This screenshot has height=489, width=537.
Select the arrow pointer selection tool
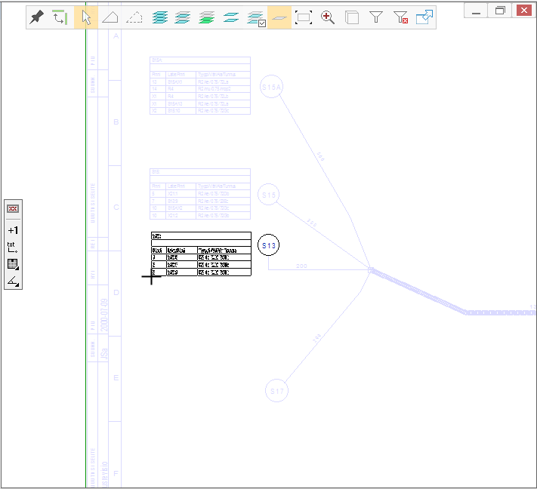coord(86,17)
